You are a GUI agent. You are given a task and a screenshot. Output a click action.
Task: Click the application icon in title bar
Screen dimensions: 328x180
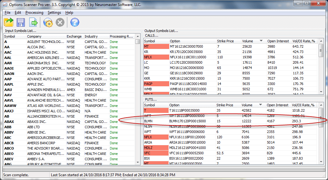[5, 4]
